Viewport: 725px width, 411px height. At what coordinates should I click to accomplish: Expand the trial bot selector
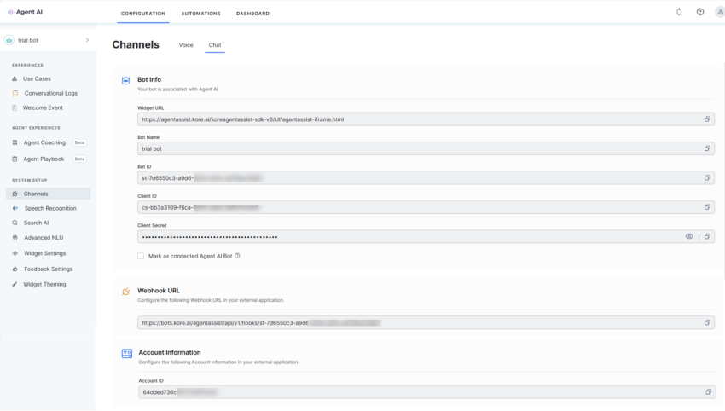[x=87, y=40]
